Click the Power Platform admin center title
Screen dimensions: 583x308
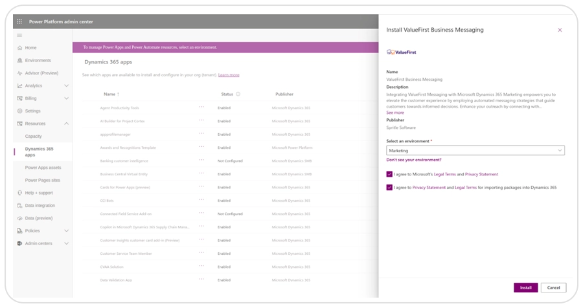tap(61, 22)
